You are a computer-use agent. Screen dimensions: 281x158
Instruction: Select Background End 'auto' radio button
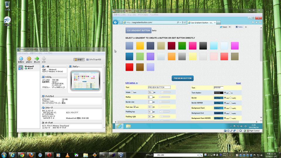coord(225,113)
